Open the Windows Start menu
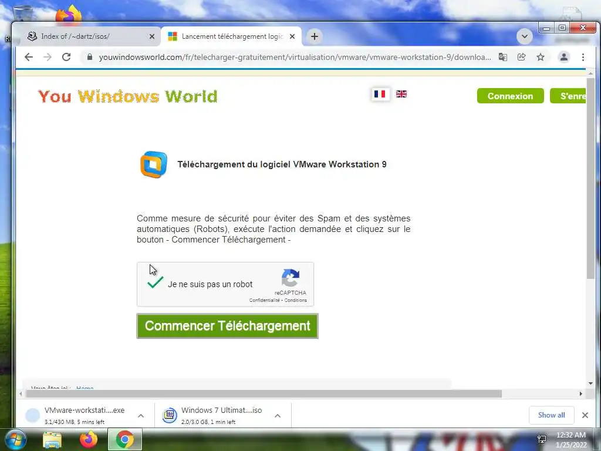Viewport: 601px width, 451px height. [15, 440]
